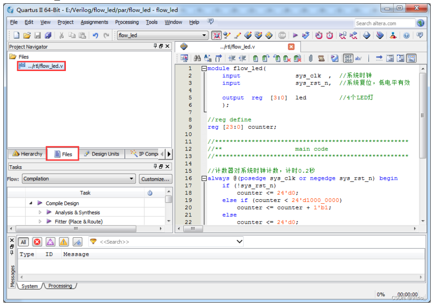Click the Copy icon in the toolbar

(x=72, y=35)
